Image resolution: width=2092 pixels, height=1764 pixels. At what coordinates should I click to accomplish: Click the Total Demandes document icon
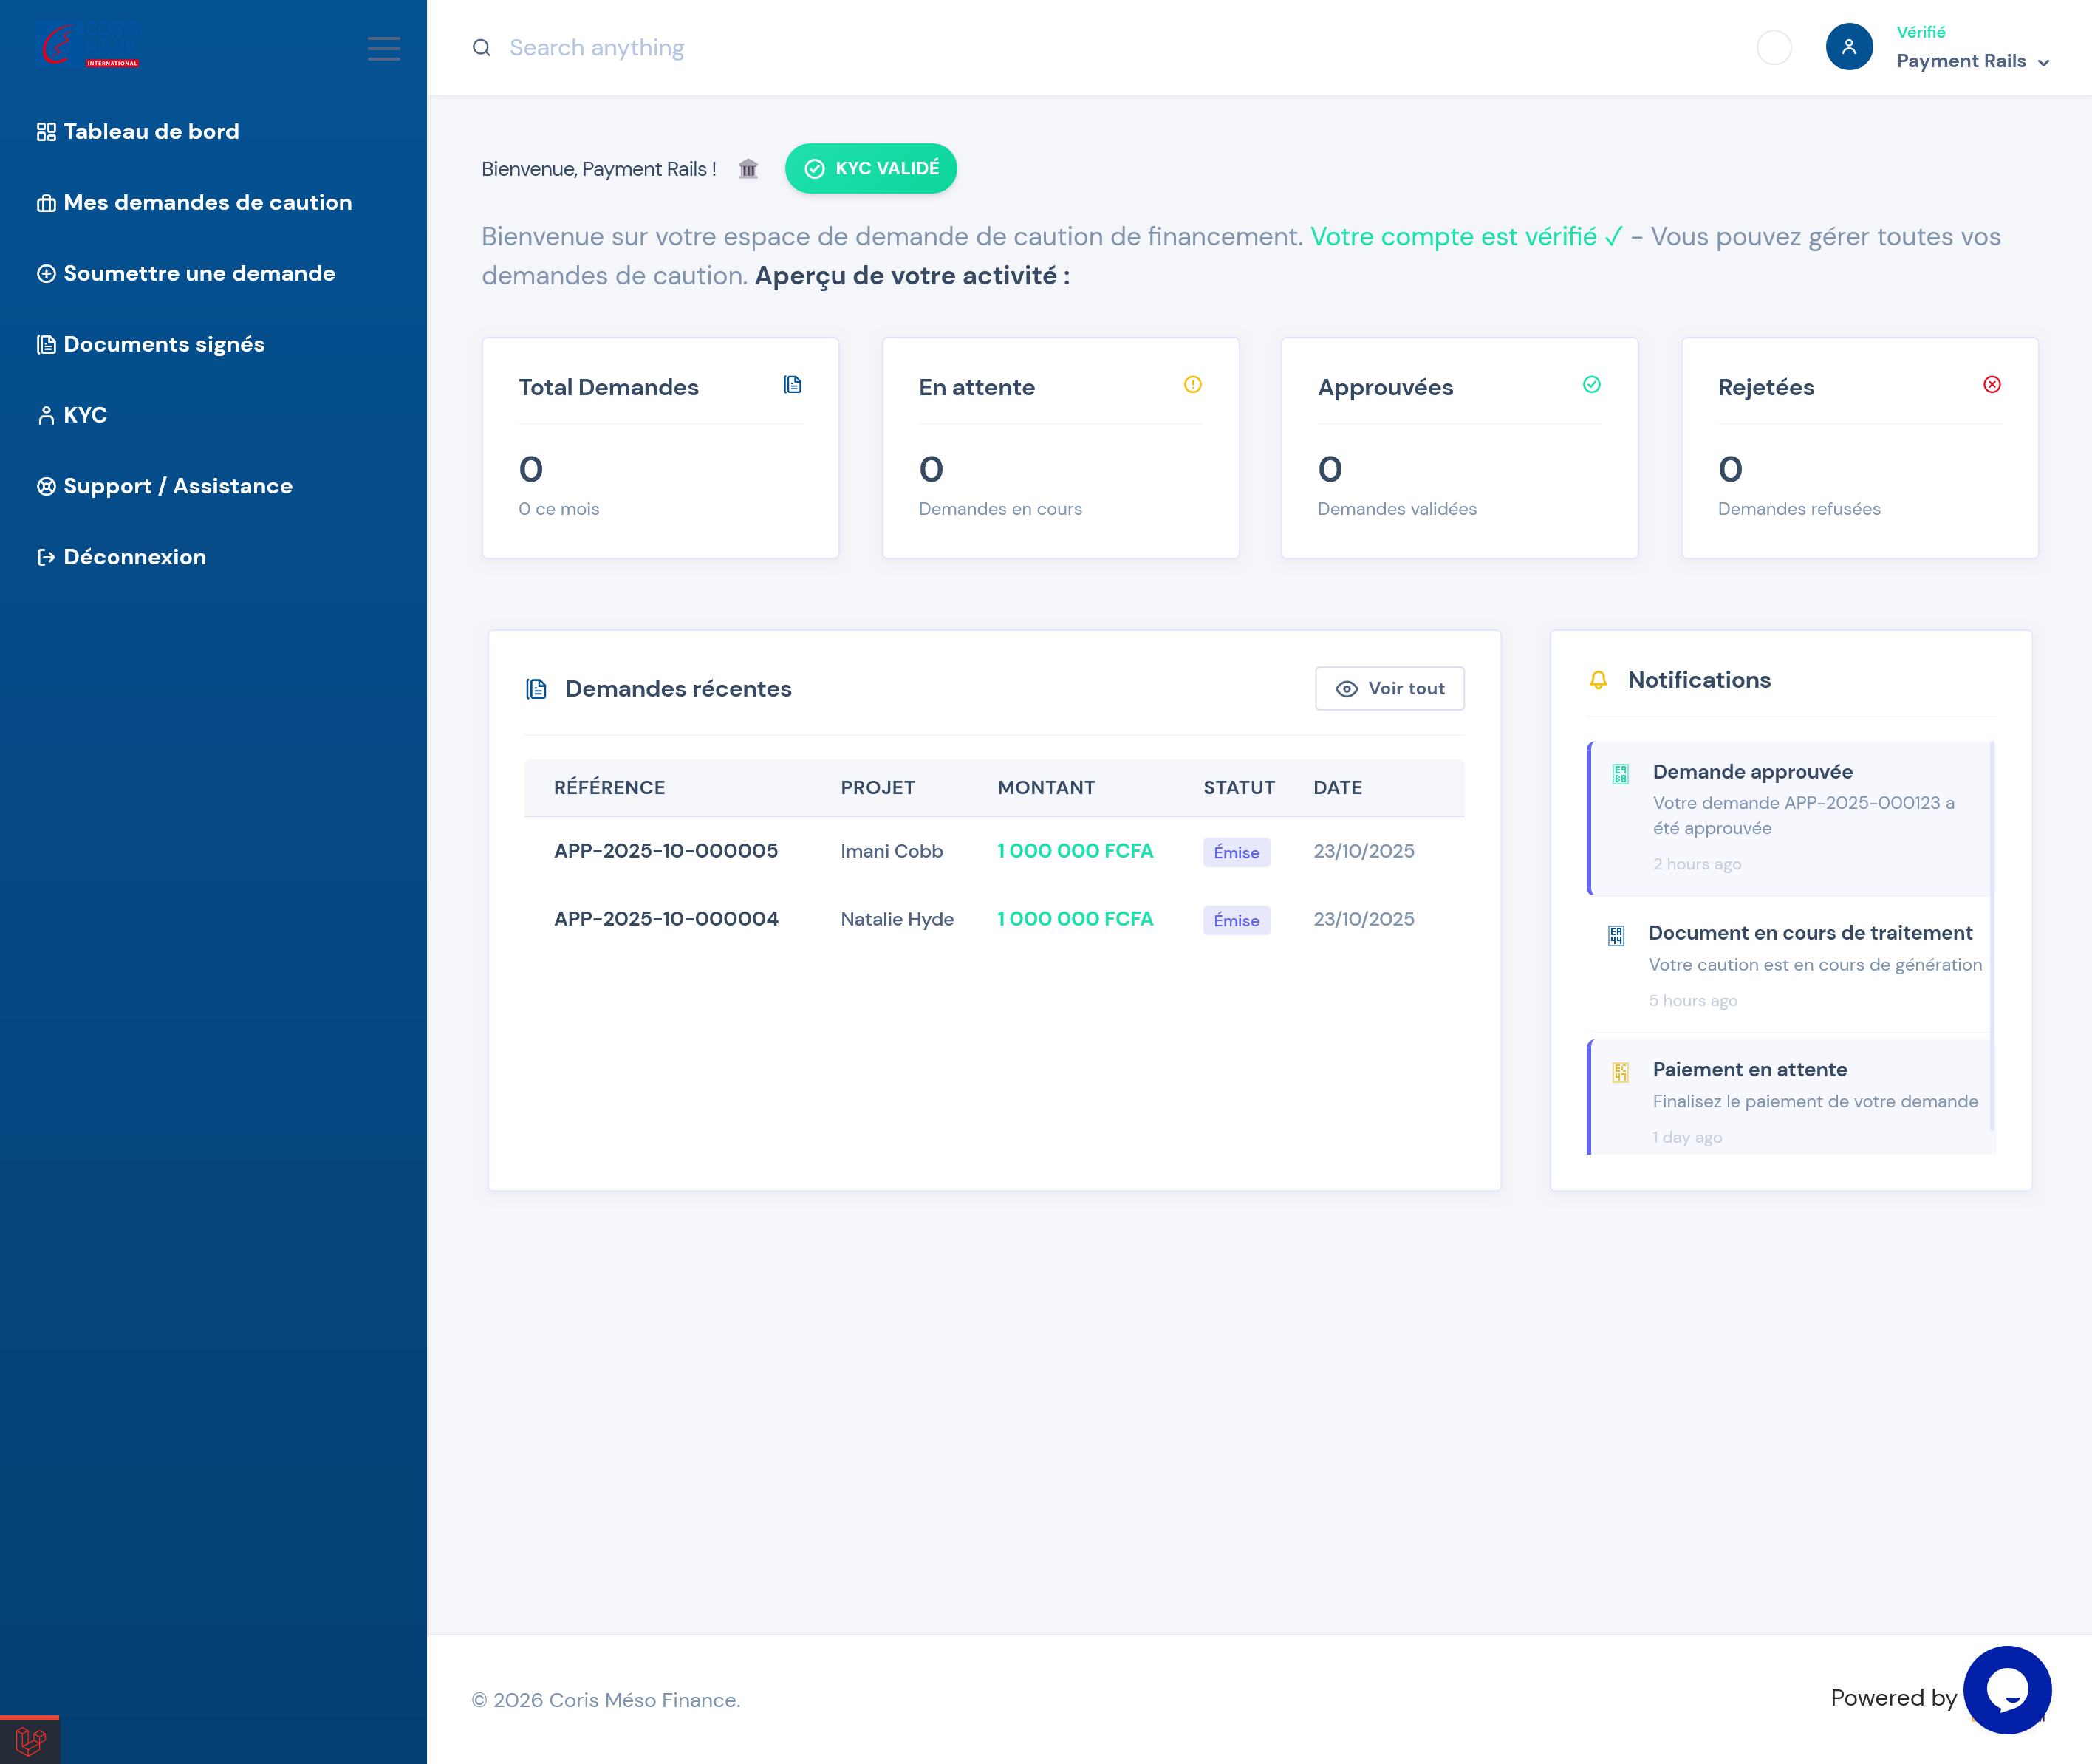792,385
